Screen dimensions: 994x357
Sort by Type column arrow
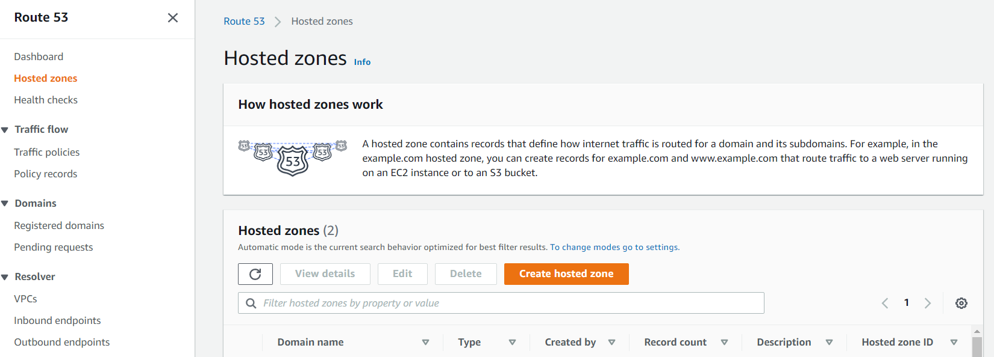(512, 342)
